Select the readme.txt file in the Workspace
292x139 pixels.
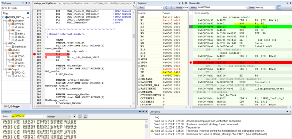click(x=20, y=47)
